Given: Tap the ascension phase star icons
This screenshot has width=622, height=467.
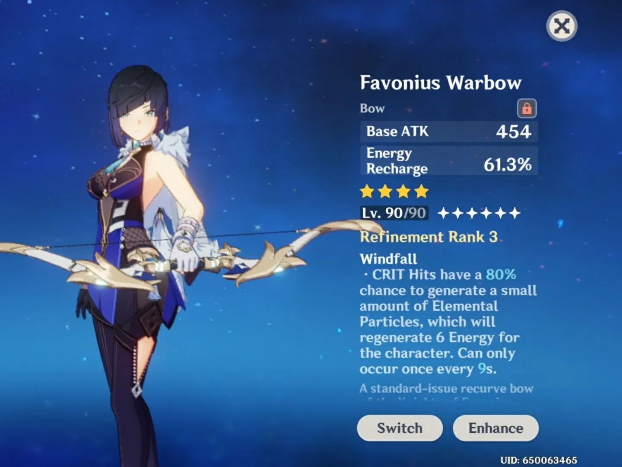Looking at the screenshot, I should 479,213.
